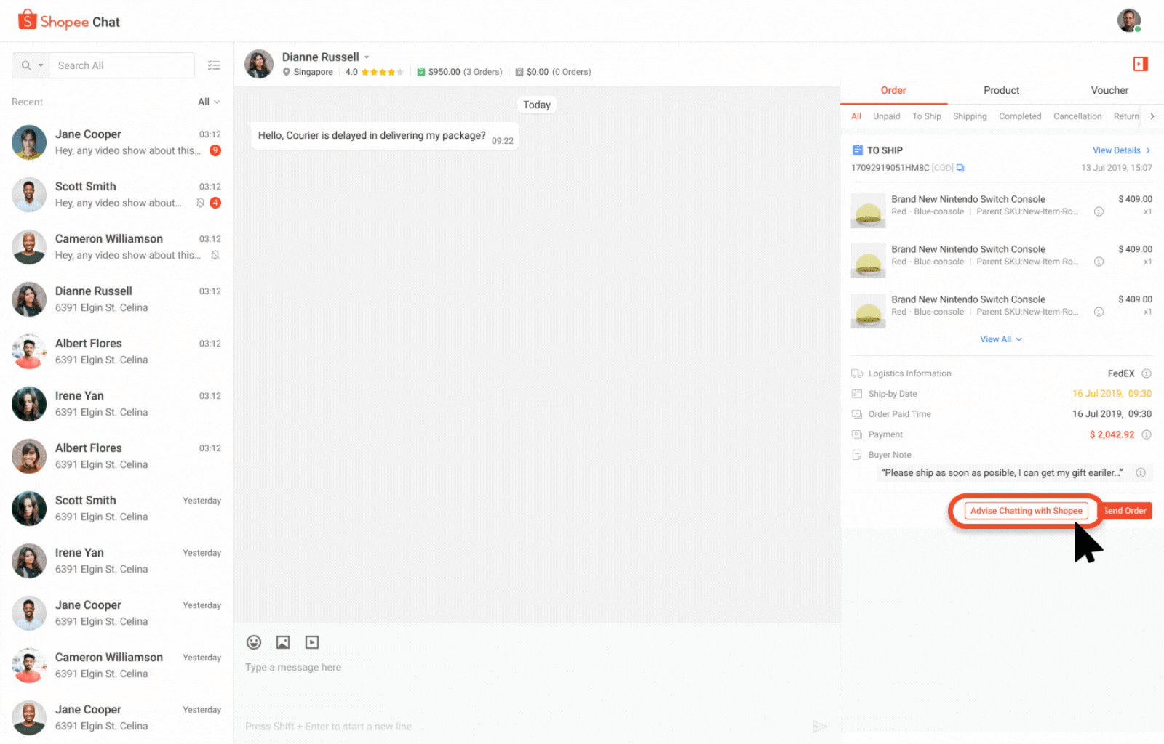1164x744 pixels.
Task: Click the Advise Chatting with Shopee button
Action: [x=1026, y=510]
